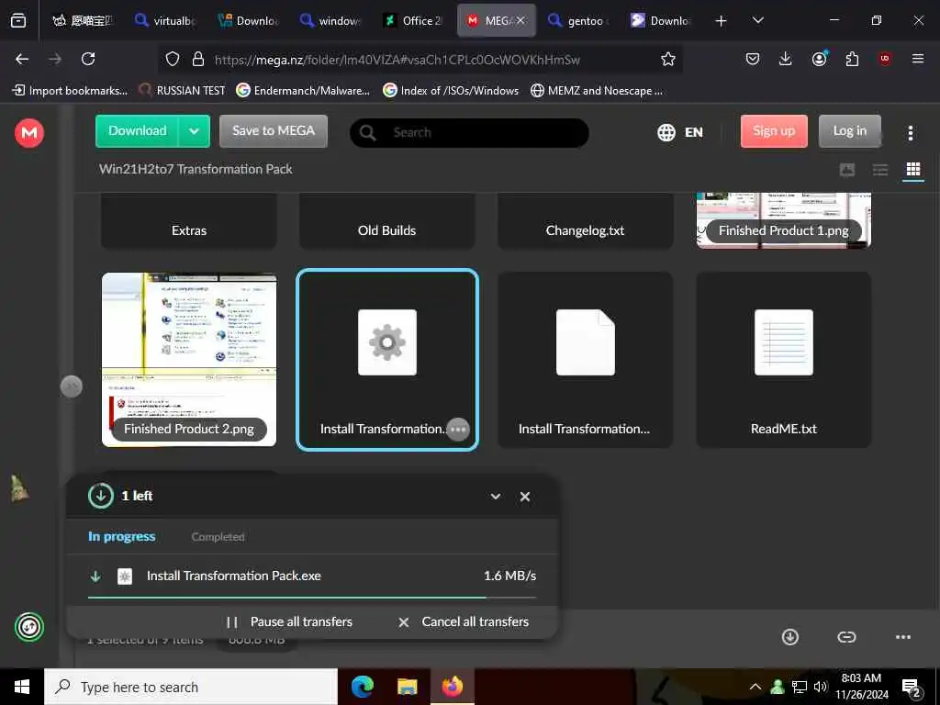Pause all transfers

[x=289, y=622]
